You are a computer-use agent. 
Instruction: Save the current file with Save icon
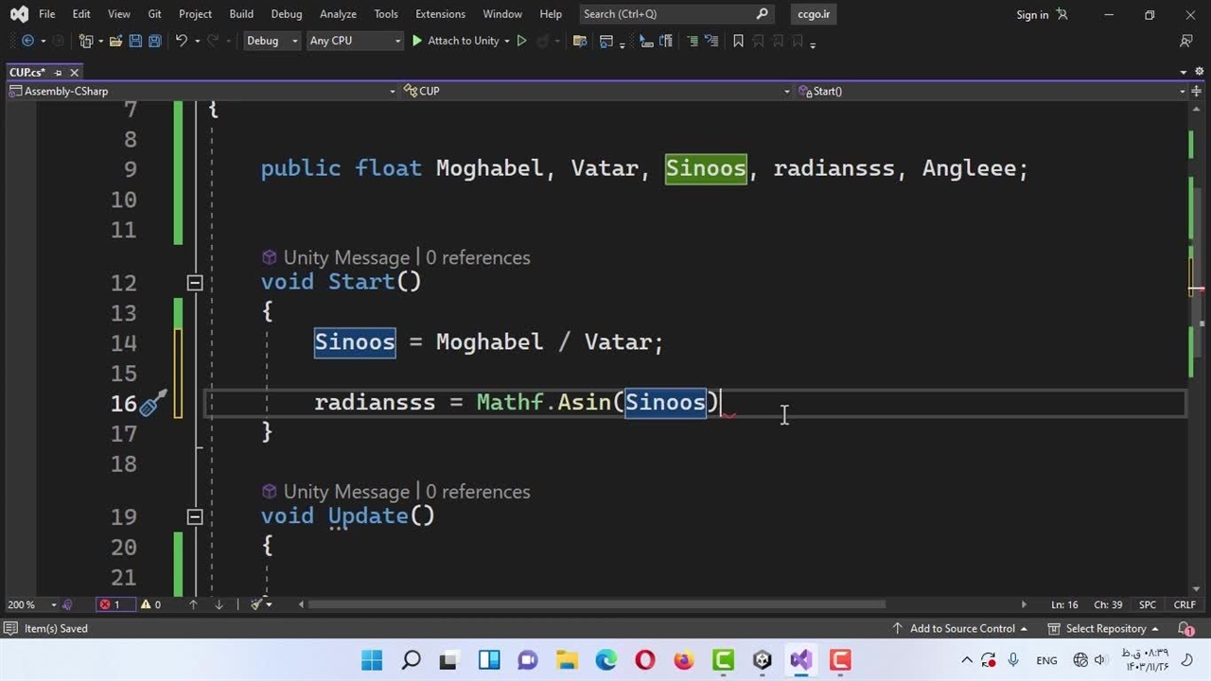click(135, 41)
